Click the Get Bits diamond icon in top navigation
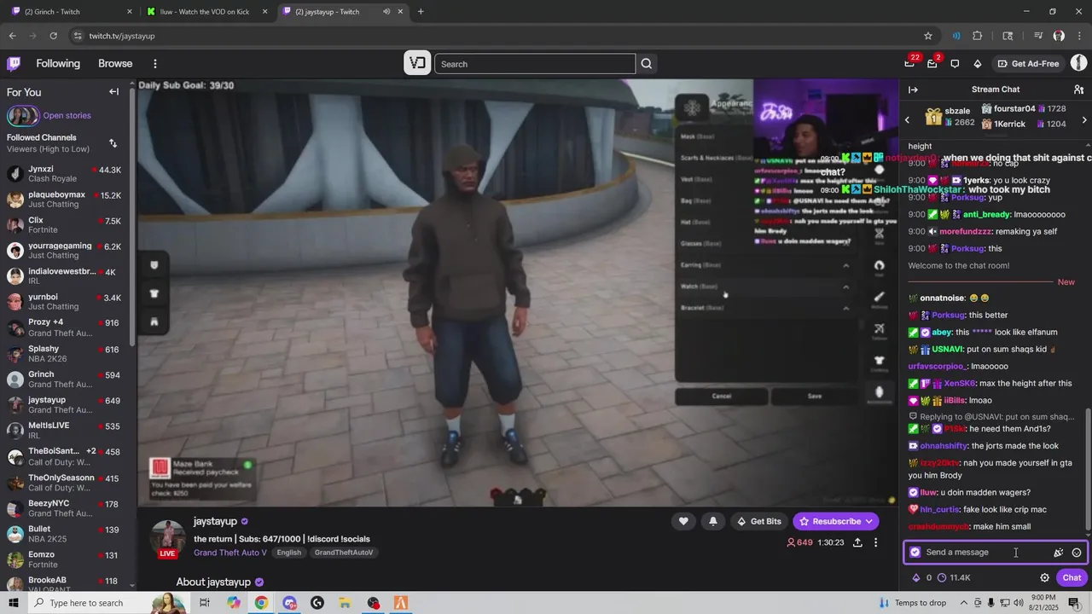Screen dimensions: 1092x614 978,64
